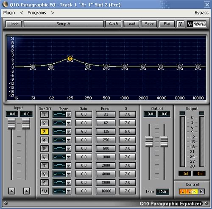
Task: Open band 10 filter type dropdown arrow
Action: point(69,191)
